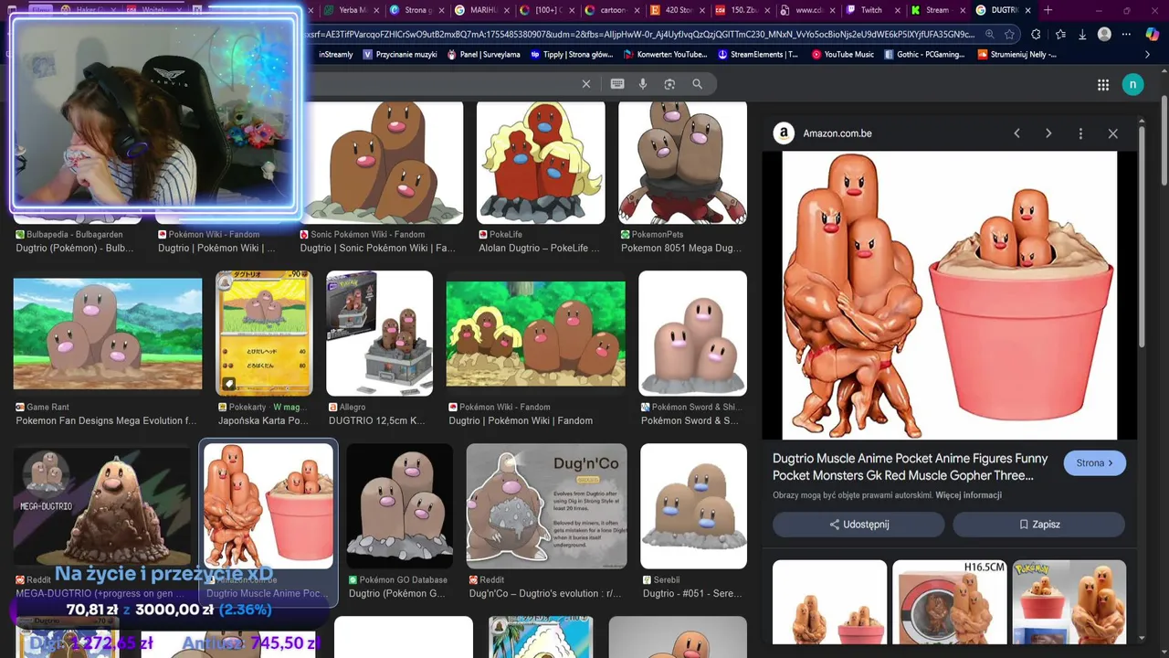Open a new browser tab
Image resolution: width=1169 pixels, height=658 pixels.
tap(1048, 10)
